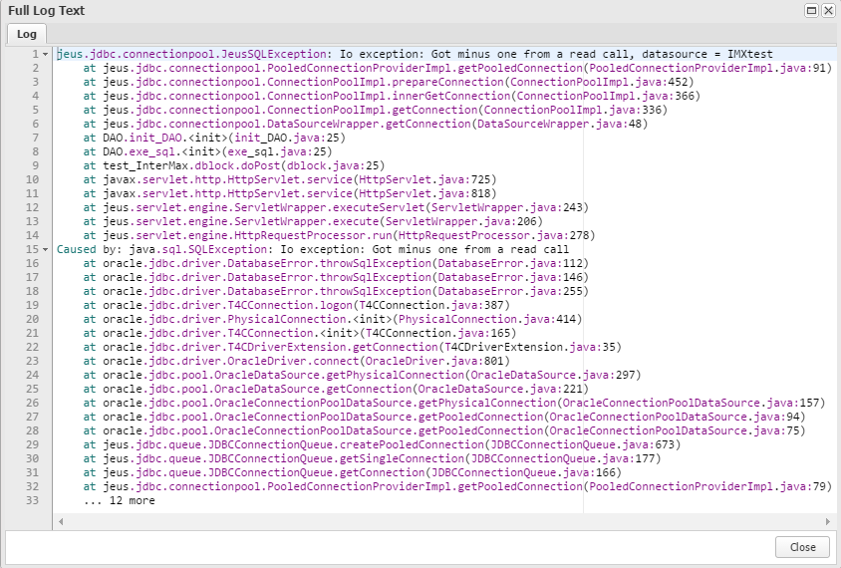Click the JDBCConnectionQueue.getSingleConnection line
This screenshot has height=568, width=841.
[x=373, y=458]
